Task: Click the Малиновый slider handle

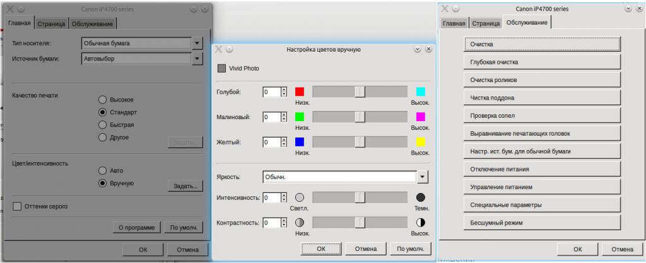Action: (x=360, y=117)
